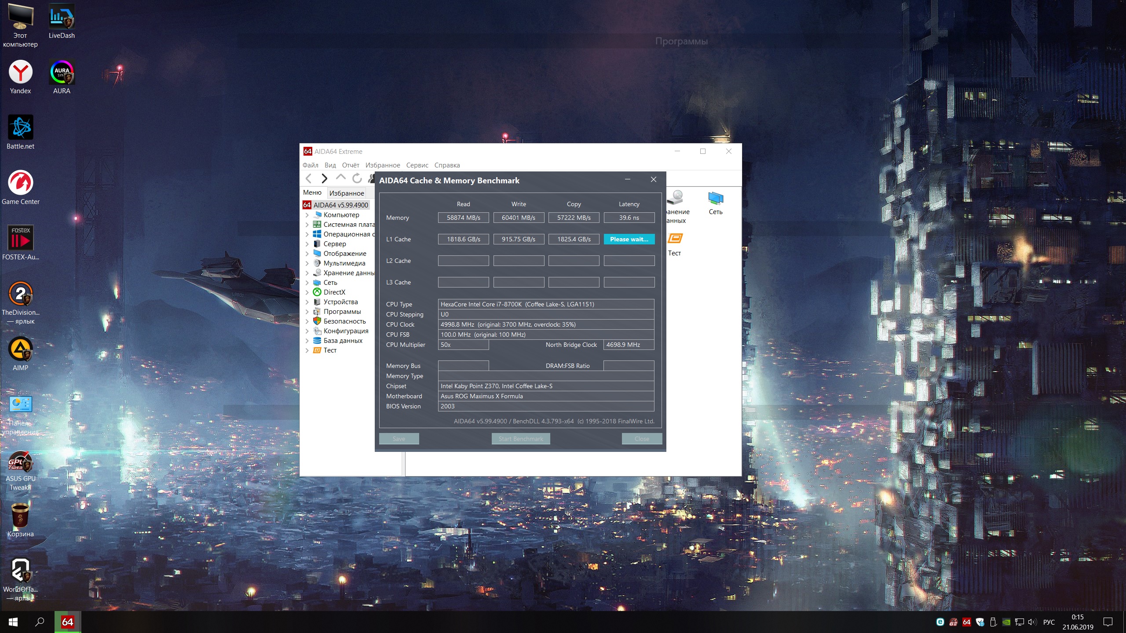
Task: Expand the DirectX tree node
Action: tap(307, 292)
